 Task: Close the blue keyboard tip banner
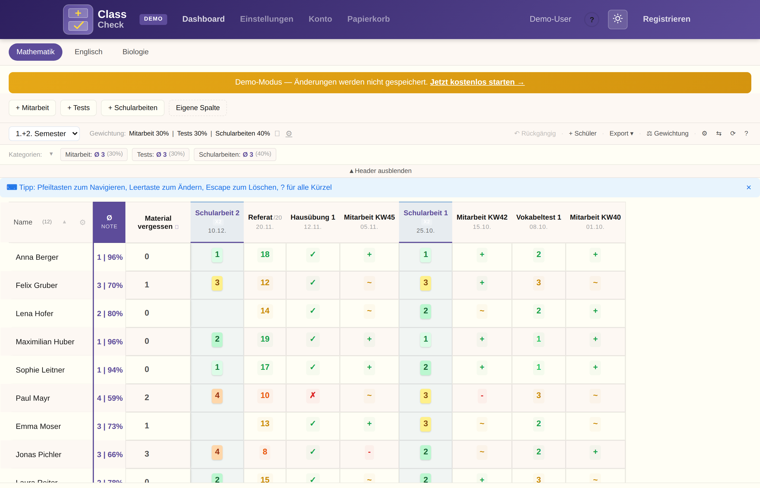(x=749, y=187)
